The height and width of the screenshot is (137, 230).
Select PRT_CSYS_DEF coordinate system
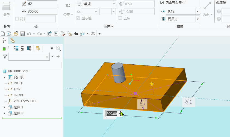pos(25,101)
